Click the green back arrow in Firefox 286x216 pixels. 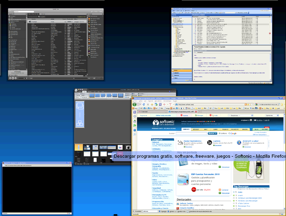(x=135, y=105)
